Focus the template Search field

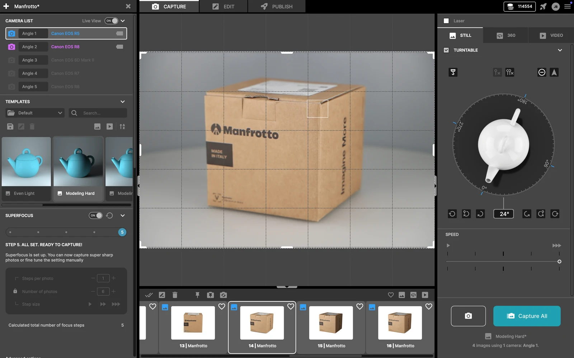coord(98,113)
